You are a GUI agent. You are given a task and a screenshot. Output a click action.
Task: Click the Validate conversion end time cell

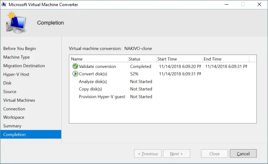[x=226, y=67]
